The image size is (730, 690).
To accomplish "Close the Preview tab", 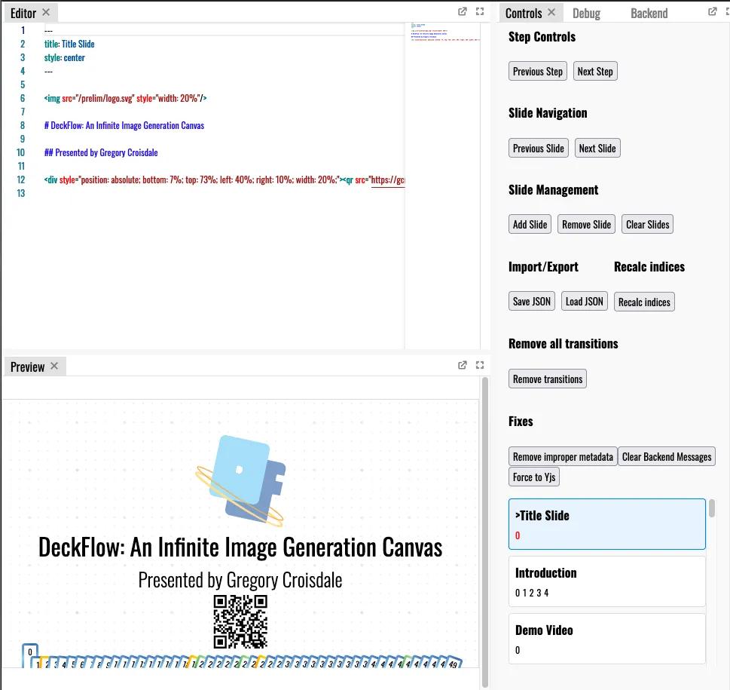I will click(x=54, y=366).
